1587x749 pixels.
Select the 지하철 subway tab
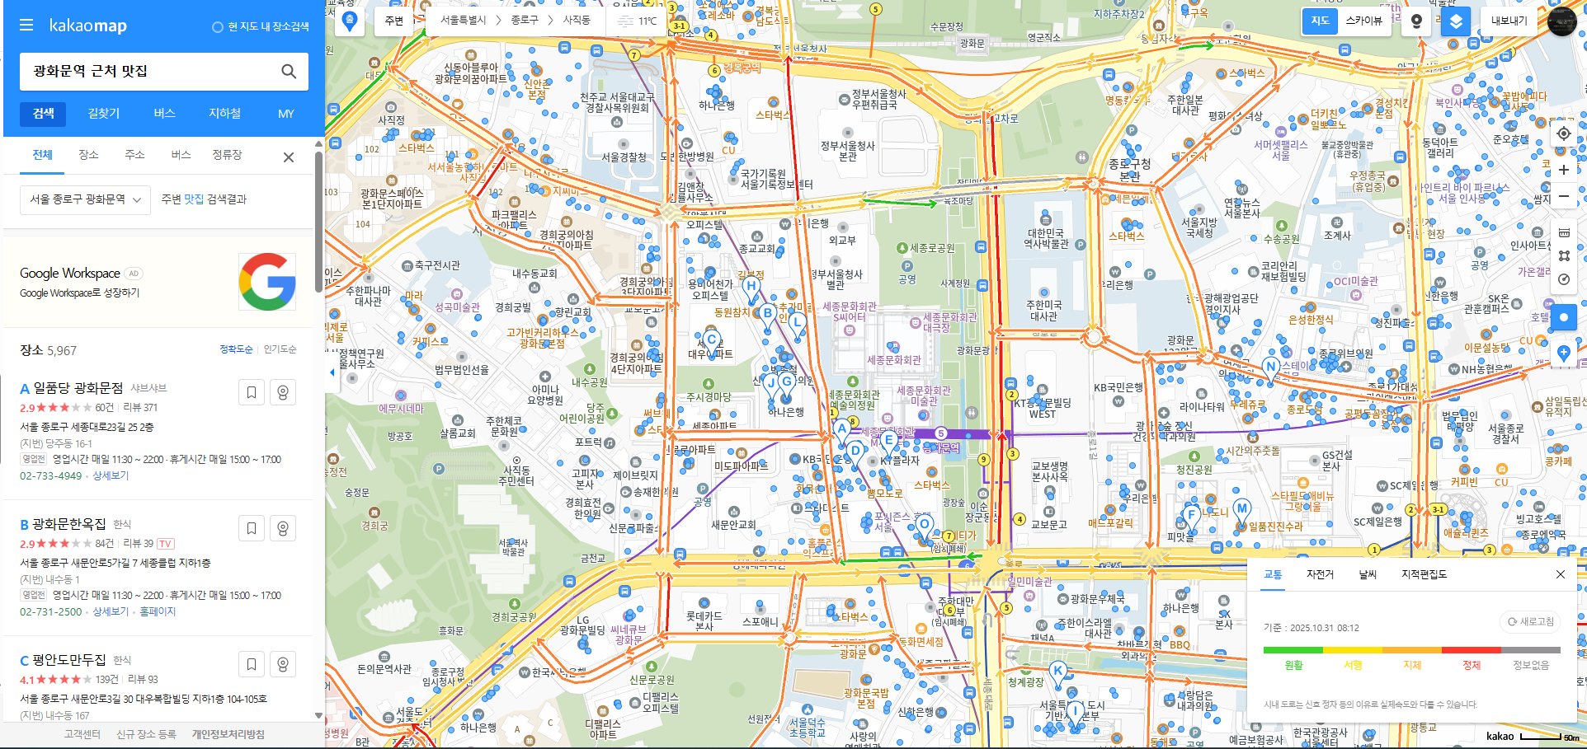click(x=224, y=113)
